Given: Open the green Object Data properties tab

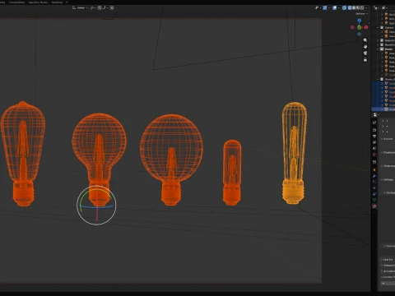Looking at the screenshot, I should click(x=374, y=200).
